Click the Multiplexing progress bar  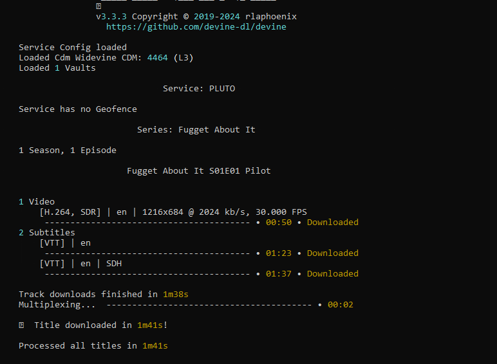(x=209, y=305)
